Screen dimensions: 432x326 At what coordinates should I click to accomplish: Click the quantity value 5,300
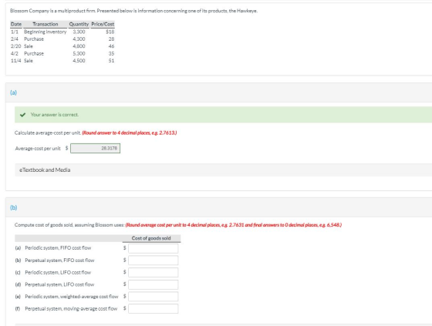[x=79, y=53]
